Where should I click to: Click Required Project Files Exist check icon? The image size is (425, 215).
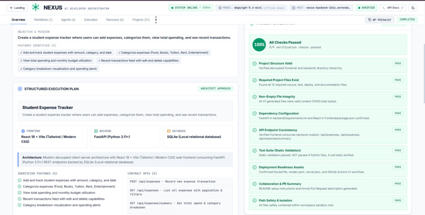coord(255,80)
